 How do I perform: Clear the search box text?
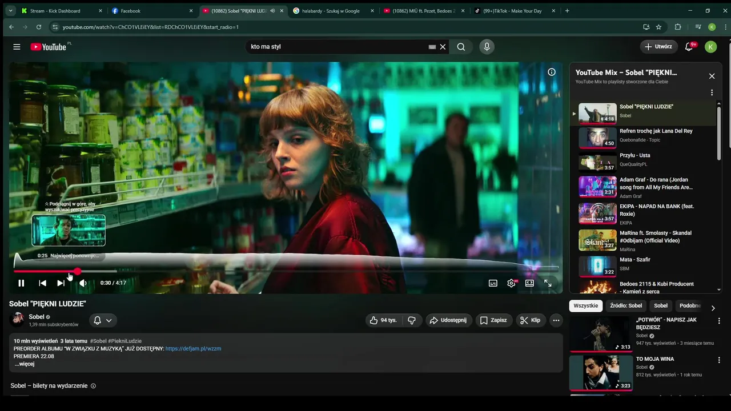(443, 47)
